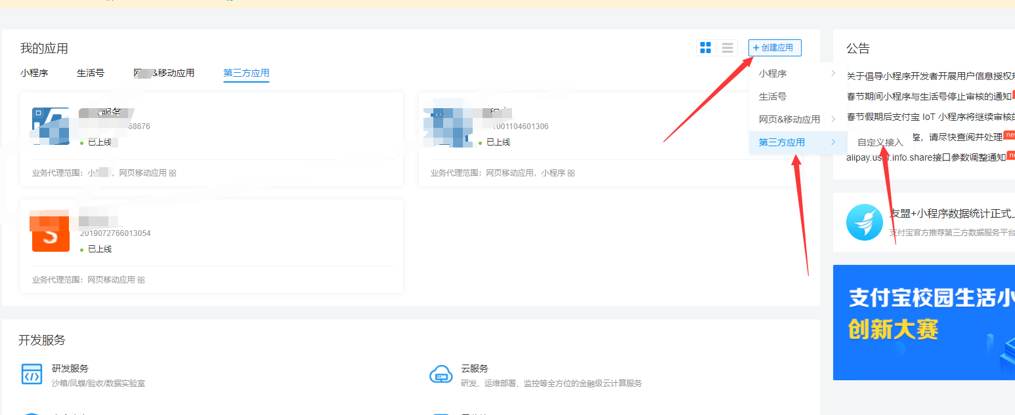Switch to grid view of applications
The width and height of the screenshot is (1015, 415).
pyautogui.click(x=706, y=48)
